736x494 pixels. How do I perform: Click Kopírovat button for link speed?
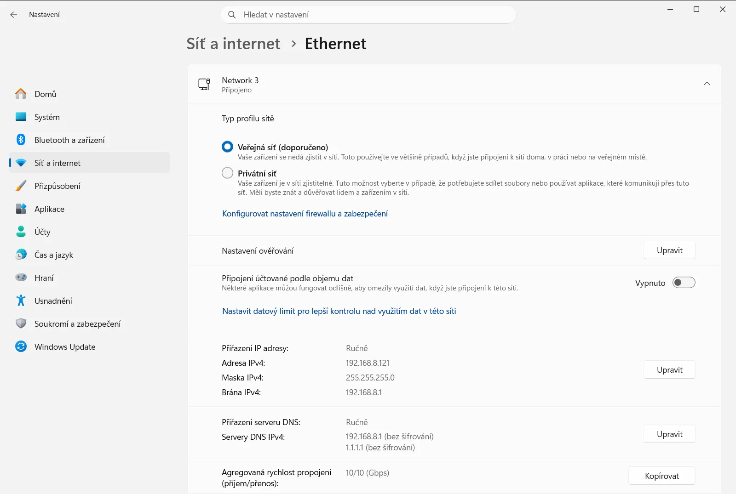pyautogui.click(x=662, y=476)
